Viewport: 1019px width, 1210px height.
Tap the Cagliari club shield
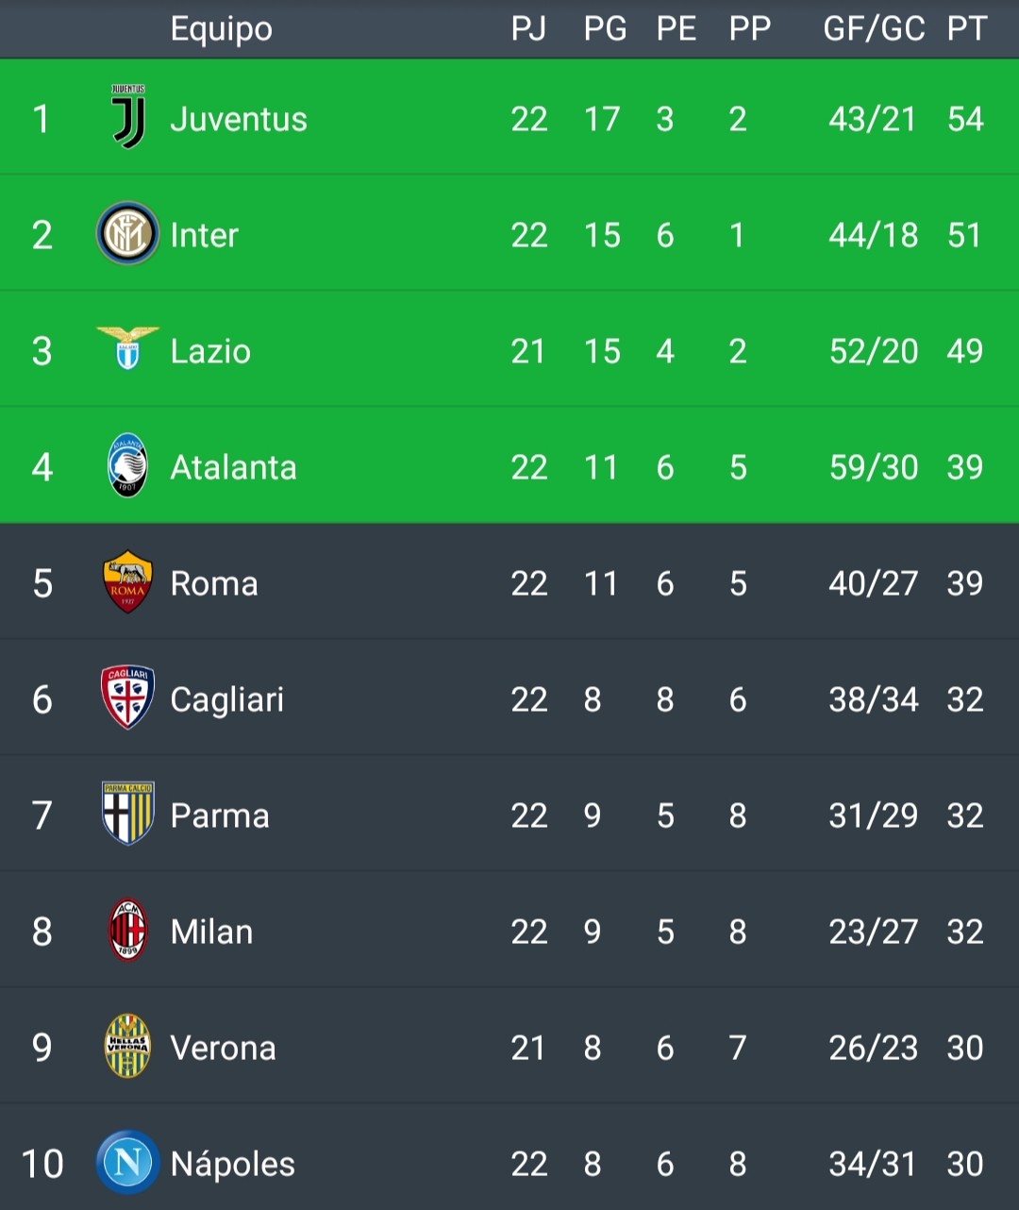(x=127, y=697)
